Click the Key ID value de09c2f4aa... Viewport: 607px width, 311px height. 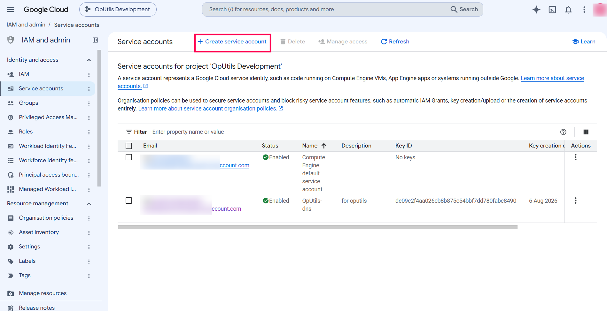(455, 201)
